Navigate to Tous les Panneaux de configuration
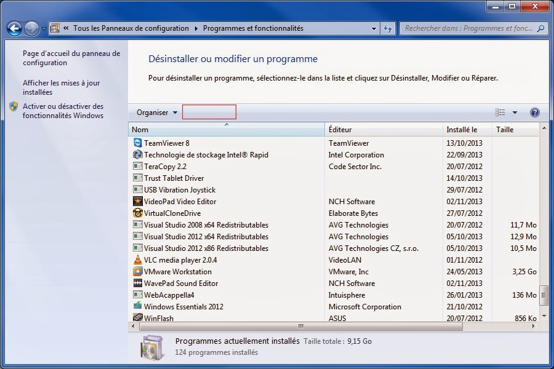This screenshot has width=554, height=369. coord(131,28)
